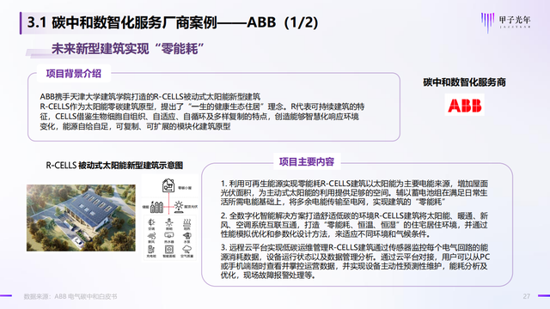Screen dimensions: 550x309
Task: Click the R-CELLS 被动式太阳能新型建筑示意图 caption
Action: (114, 166)
